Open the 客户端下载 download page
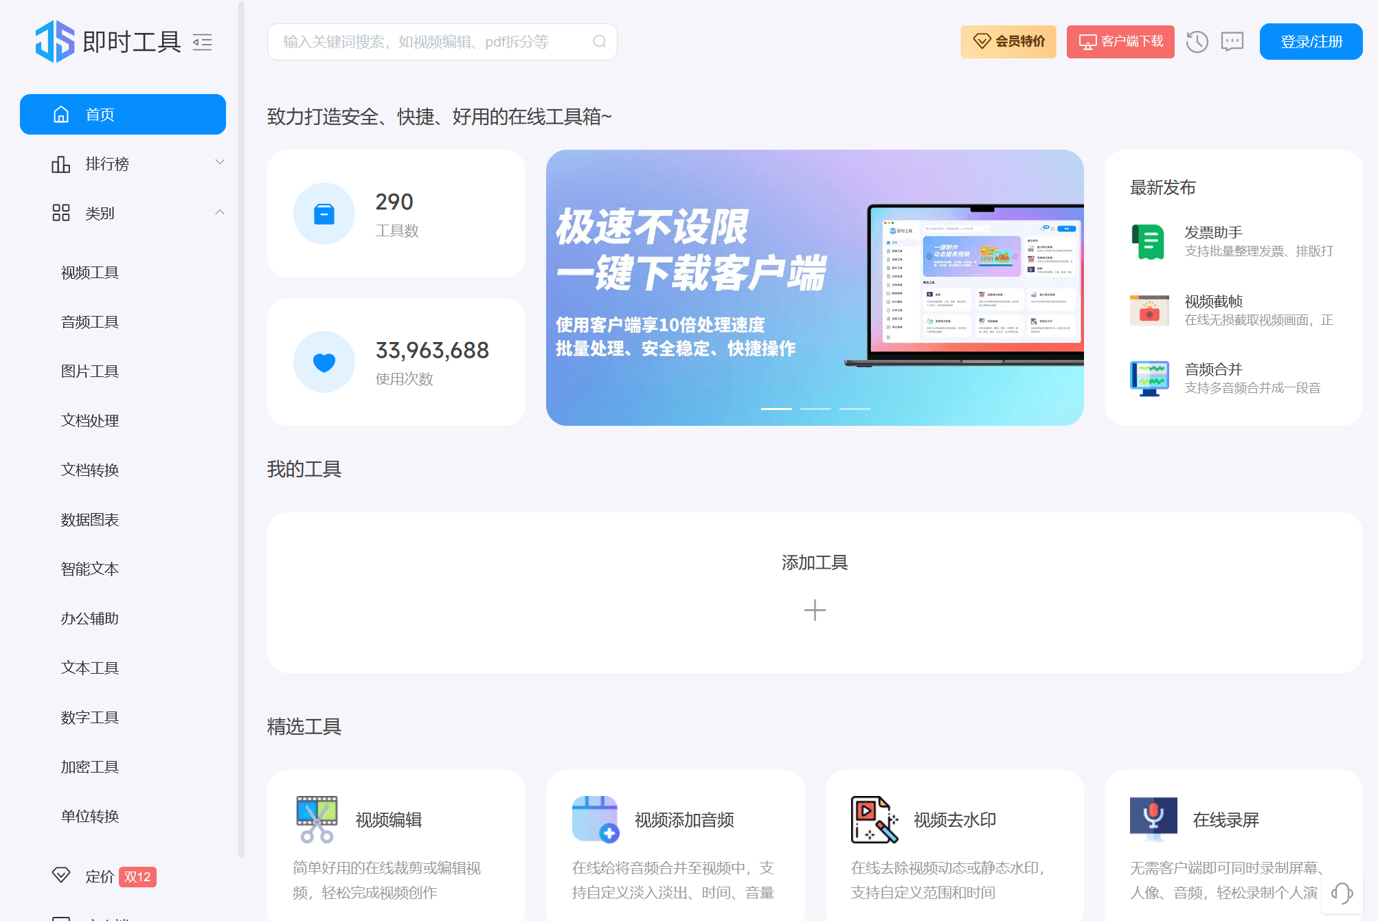Image resolution: width=1378 pixels, height=921 pixels. [x=1120, y=42]
